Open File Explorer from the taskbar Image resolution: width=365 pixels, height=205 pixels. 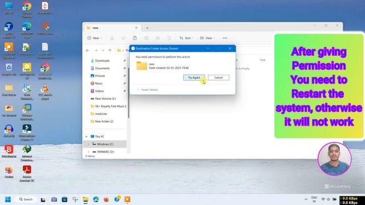(86, 199)
